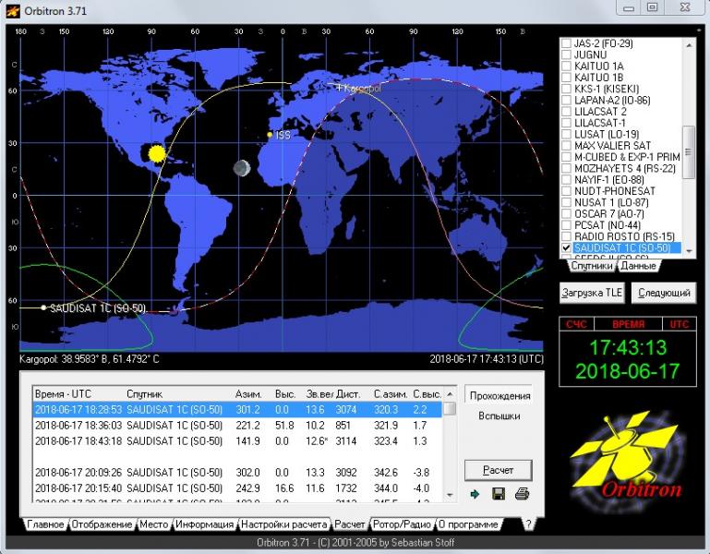Switch to the Данные tab
710x554 pixels.
637,266
